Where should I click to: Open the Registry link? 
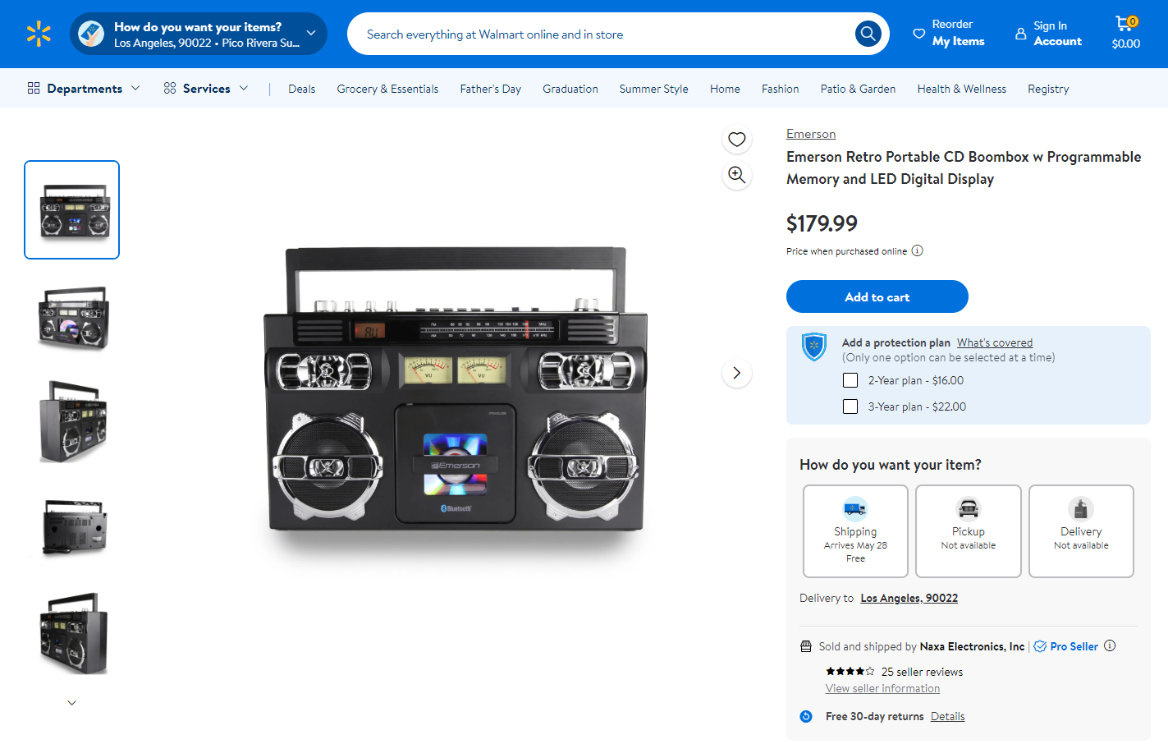tap(1048, 89)
